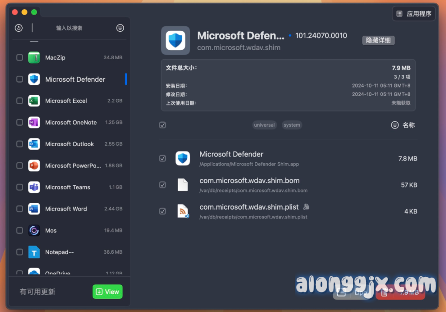The width and height of the screenshot is (446, 312).
Task: Select the Microsoft Excel icon in list
Action: coord(34,101)
